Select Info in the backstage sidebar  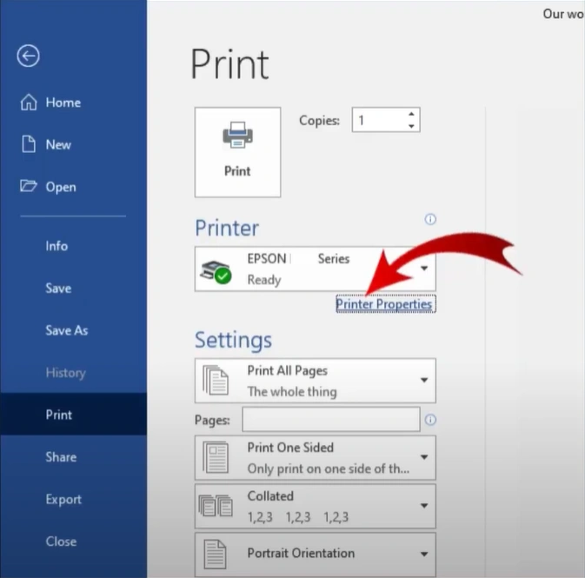[57, 246]
